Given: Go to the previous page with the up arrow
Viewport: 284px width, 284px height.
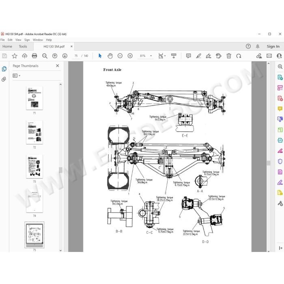Looking at the screenshot, I should (x=55, y=56).
